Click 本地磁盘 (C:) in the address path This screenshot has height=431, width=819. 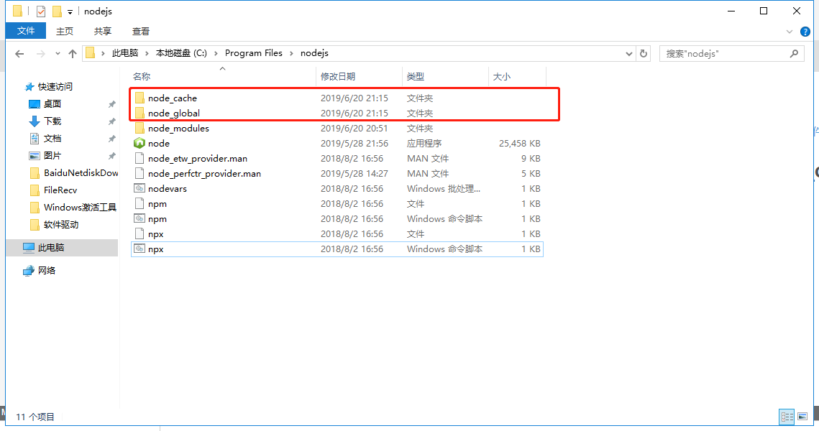[x=181, y=53]
